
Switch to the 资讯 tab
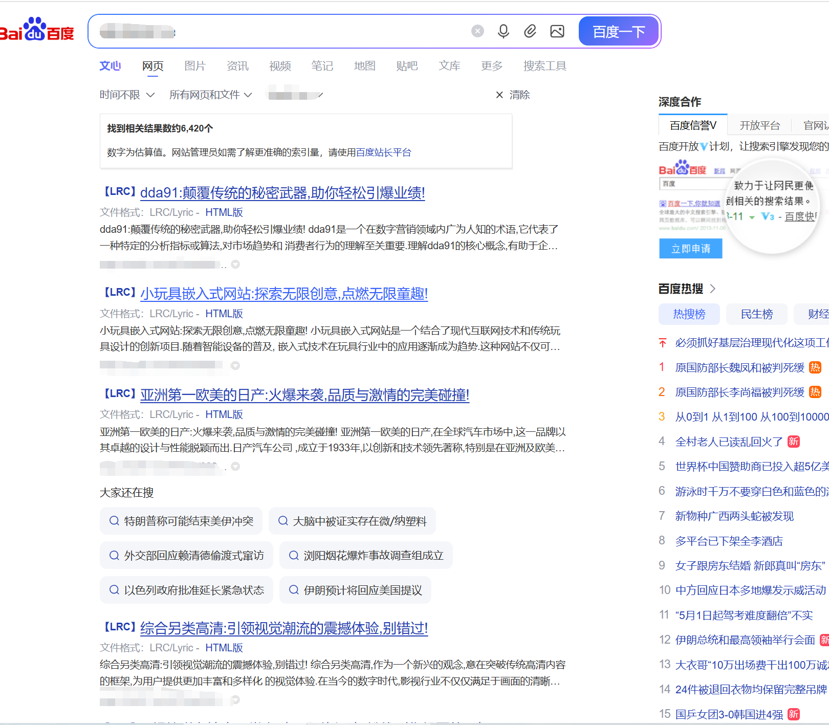coord(237,66)
